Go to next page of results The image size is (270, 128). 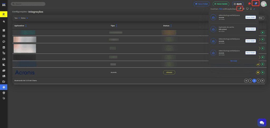tap(258, 80)
